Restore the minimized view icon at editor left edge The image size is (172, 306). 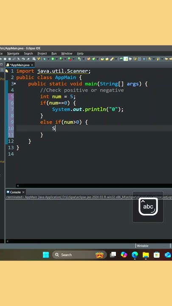pos(1,65)
